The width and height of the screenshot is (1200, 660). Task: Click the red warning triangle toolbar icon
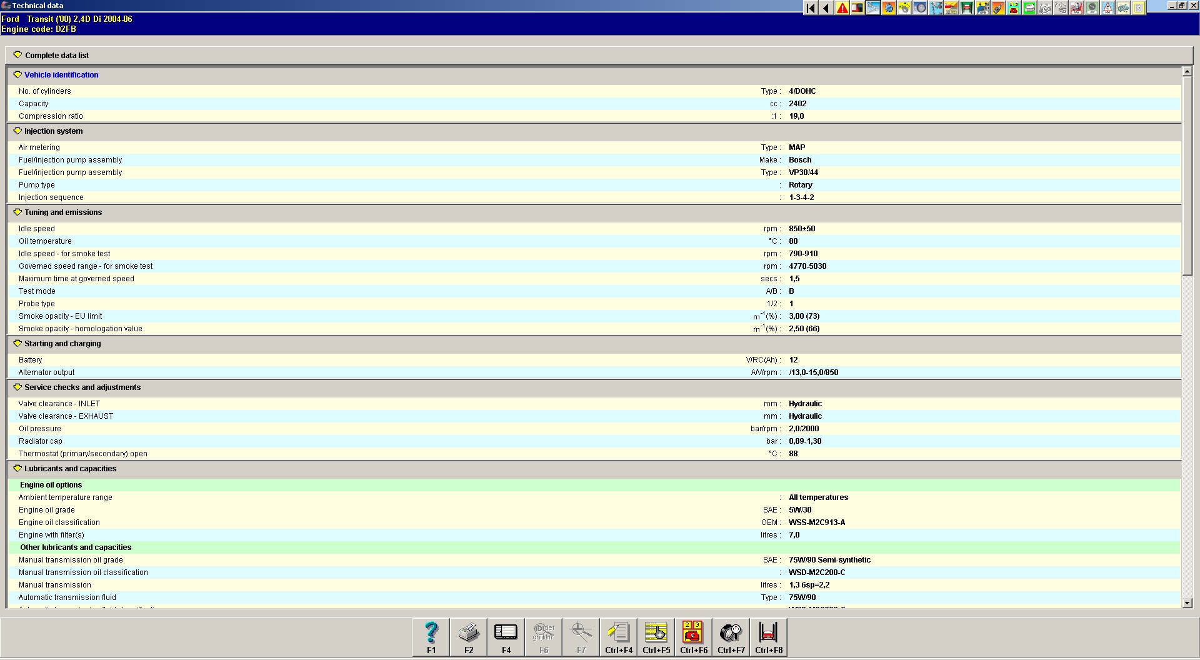coord(842,8)
